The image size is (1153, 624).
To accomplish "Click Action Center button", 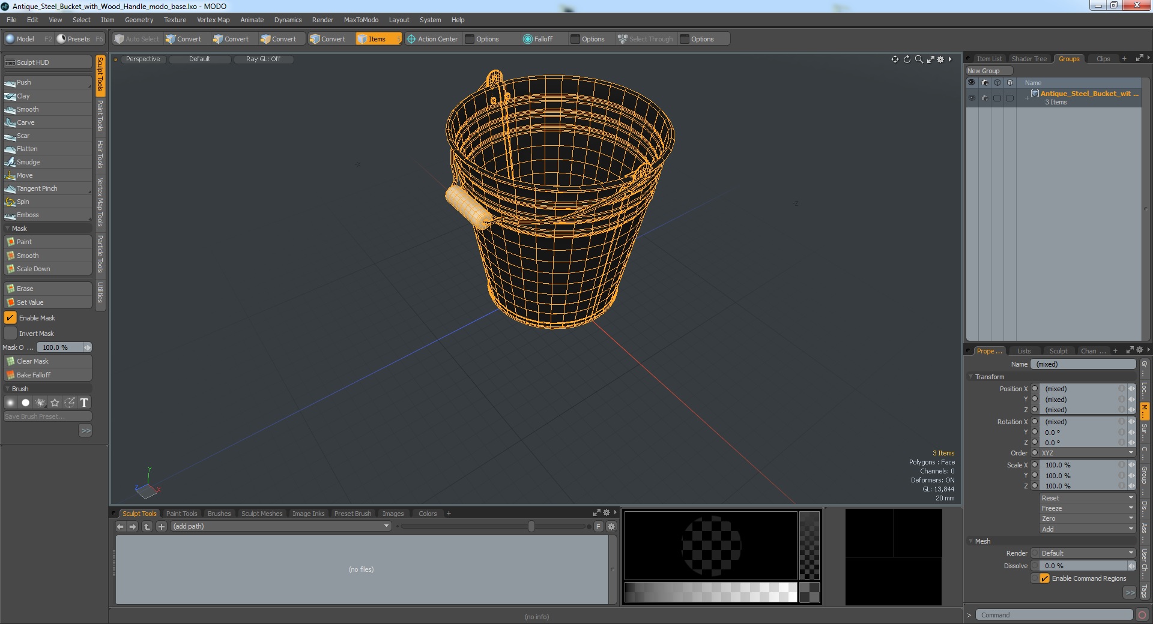I will pos(432,39).
